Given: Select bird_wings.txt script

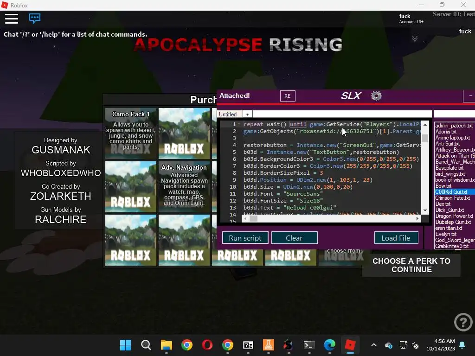Looking at the screenshot, I should 450,174.
